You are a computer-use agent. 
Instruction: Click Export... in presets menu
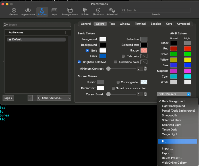click(x=178, y=153)
